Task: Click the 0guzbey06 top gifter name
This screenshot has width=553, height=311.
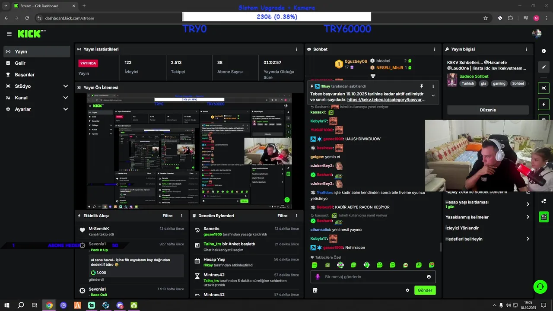Action: [356, 61]
